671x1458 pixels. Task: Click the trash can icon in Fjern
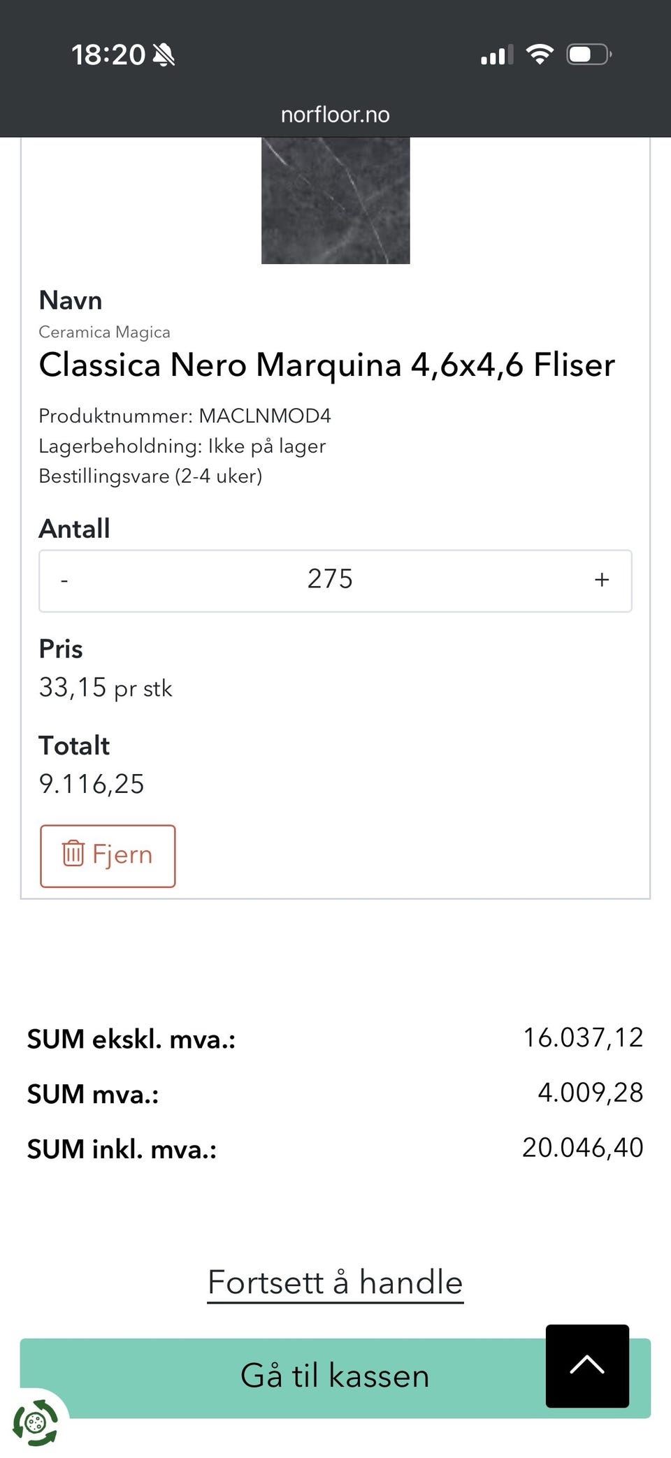[73, 854]
